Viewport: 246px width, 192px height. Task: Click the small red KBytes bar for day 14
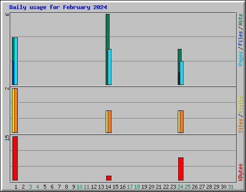click(x=109, y=178)
